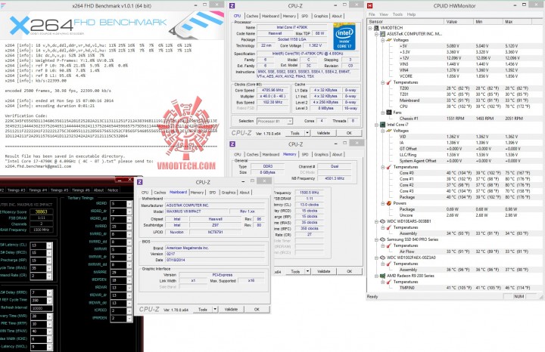Screen dimensions: 545x352
Task: Click the purple Z icon of the Mainboard CPU-Z window
Action: (140, 182)
